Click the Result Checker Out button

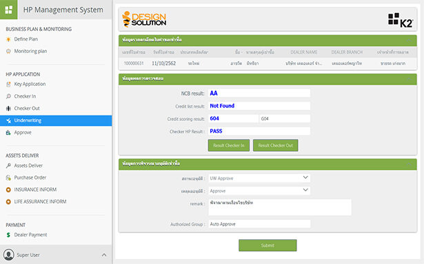(x=276, y=145)
